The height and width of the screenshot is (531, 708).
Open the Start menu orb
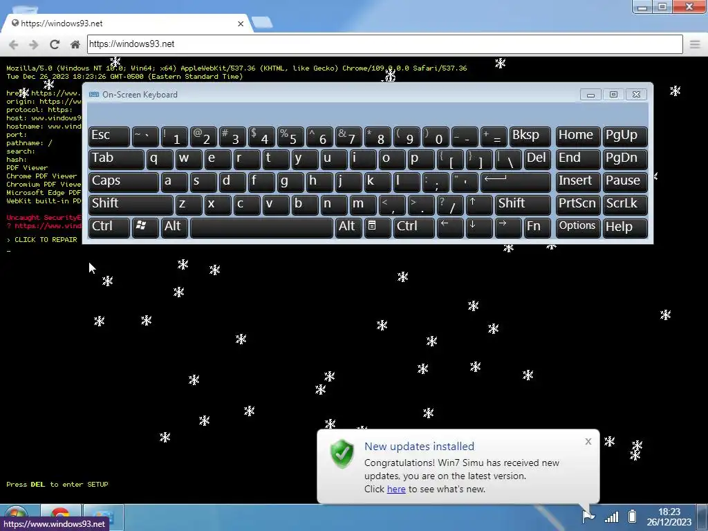coord(17,517)
